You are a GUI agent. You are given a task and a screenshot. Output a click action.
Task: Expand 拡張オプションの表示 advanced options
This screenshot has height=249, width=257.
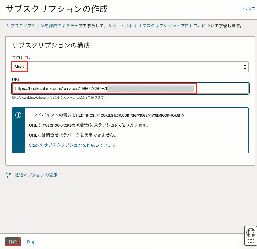(36, 175)
